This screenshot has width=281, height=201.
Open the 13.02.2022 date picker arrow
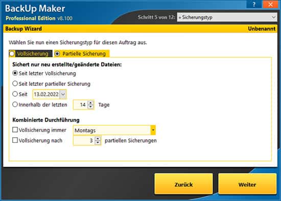tap(63, 95)
